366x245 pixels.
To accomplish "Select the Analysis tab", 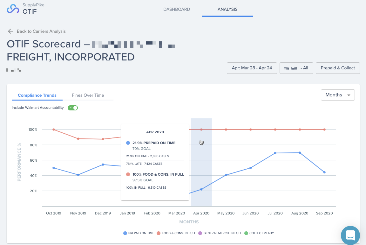I will pyautogui.click(x=227, y=9).
